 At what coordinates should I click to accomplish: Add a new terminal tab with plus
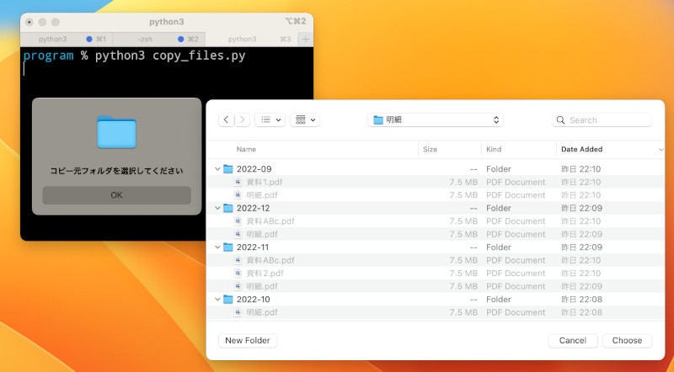pos(305,39)
